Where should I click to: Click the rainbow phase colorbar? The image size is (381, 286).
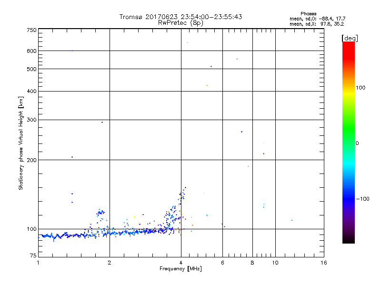[349, 142]
